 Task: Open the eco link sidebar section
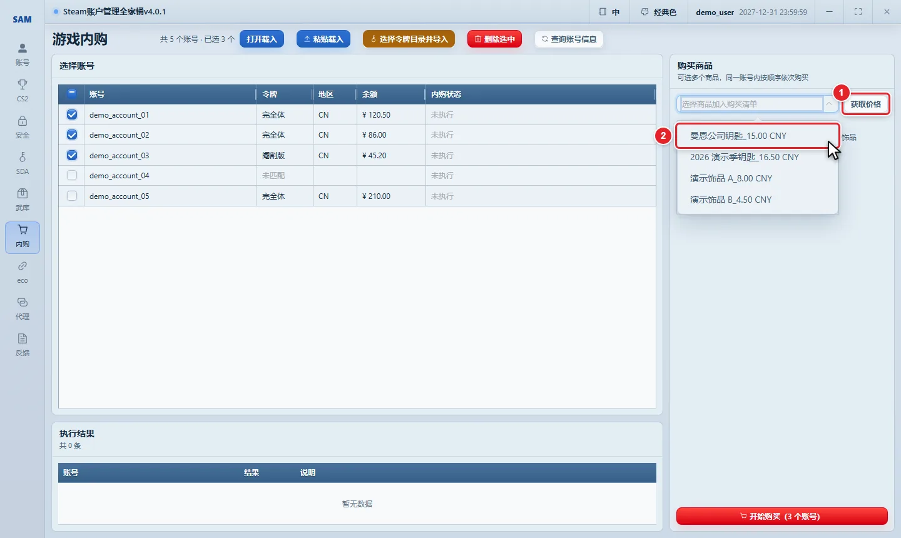click(23, 273)
